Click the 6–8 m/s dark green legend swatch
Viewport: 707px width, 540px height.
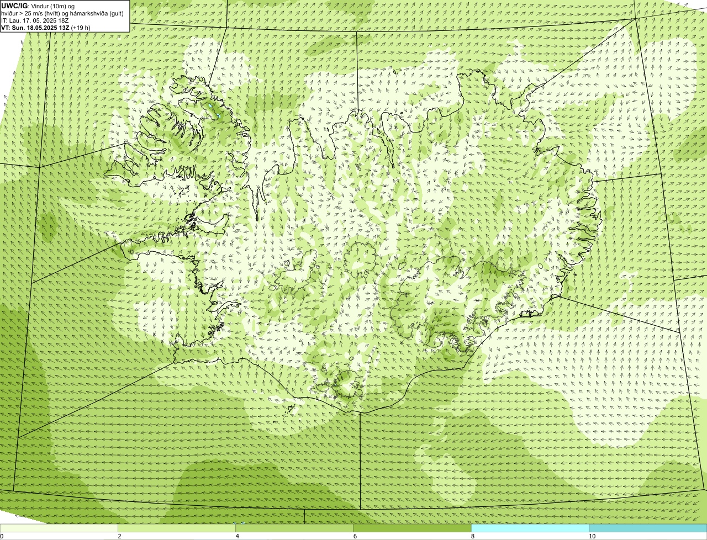click(412, 528)
